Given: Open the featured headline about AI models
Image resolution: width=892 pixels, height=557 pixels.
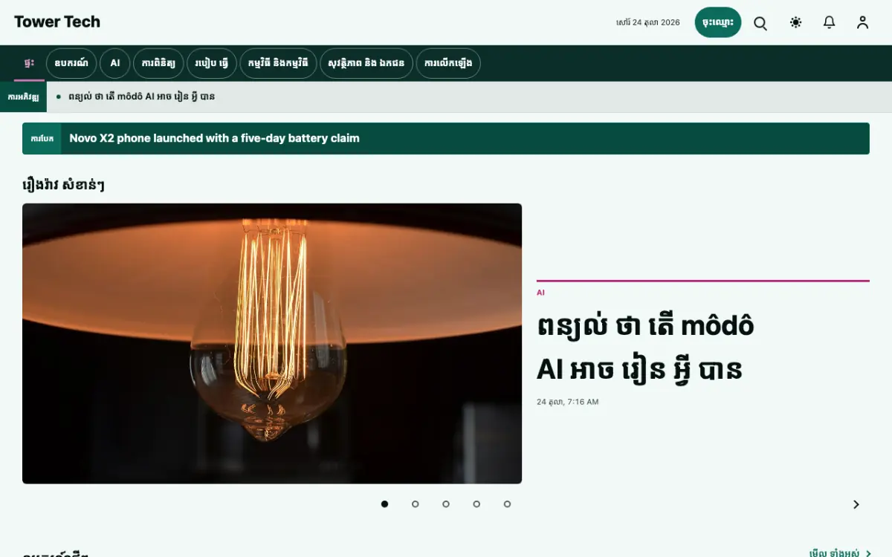Looking at the screenshot, I should (645, 348).
